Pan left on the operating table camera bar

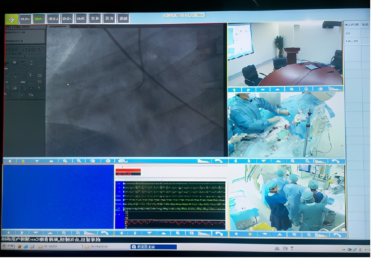pos(236,161)
